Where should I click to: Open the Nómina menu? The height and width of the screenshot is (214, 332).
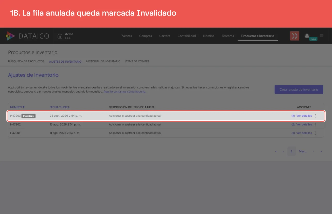coord(209,36)
